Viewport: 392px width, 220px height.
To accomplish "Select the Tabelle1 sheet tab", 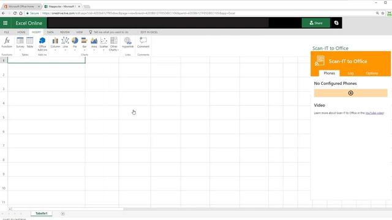I will click(x=42, y=213).
